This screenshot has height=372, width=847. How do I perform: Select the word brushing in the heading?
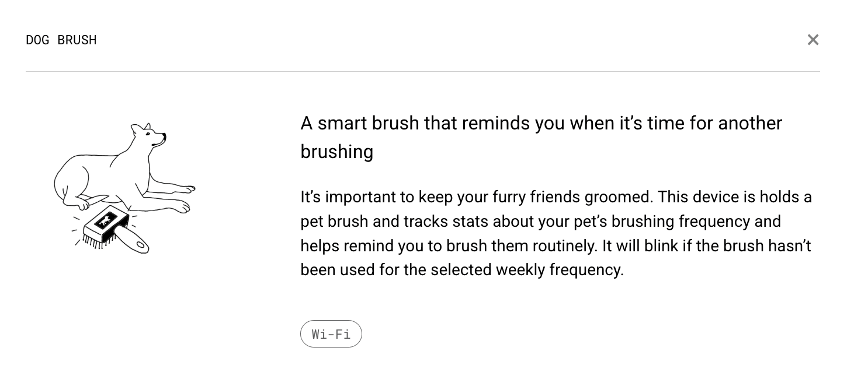click(x=337, y=151)
